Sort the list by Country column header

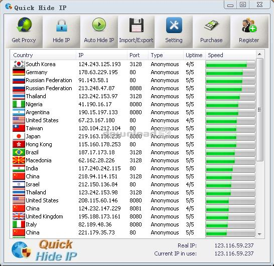[43, 55]
